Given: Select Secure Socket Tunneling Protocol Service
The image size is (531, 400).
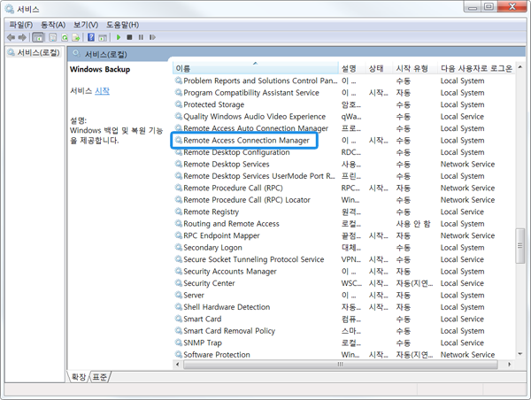Looking at the screenshot, I should click(254, 259).
